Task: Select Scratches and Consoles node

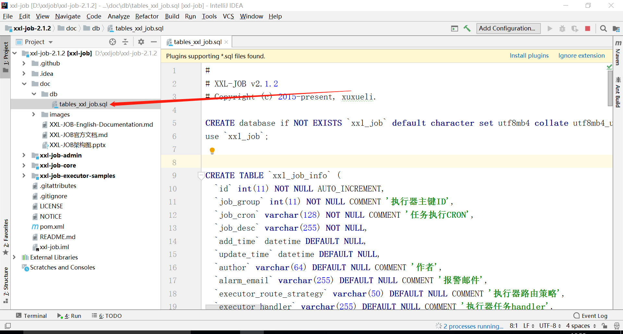Action: (x=62, y=268)
